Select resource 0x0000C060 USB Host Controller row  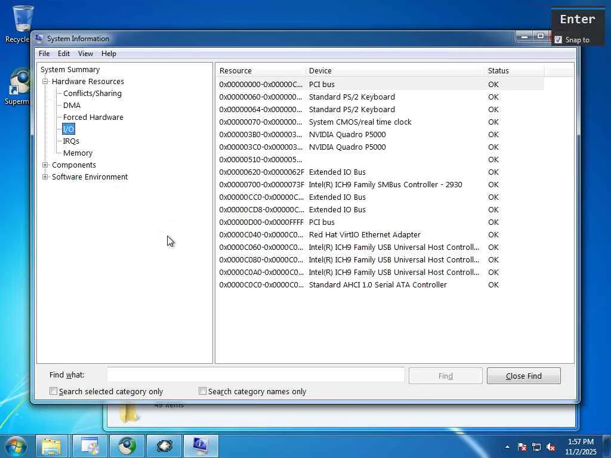[x=380, y=247]
